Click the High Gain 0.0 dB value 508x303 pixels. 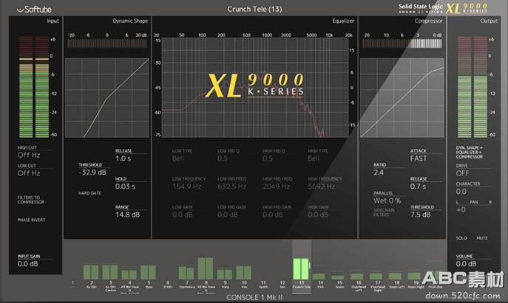318,215
